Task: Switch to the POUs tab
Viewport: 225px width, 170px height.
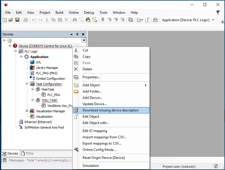Action: pos(27,153)
